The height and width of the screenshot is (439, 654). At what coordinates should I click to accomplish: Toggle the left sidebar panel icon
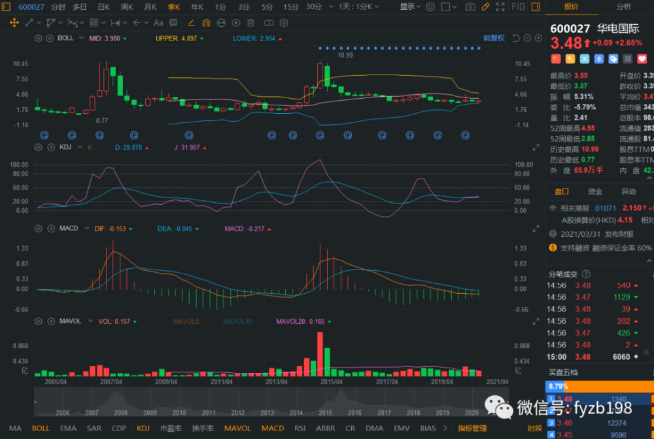click(6, 7)
